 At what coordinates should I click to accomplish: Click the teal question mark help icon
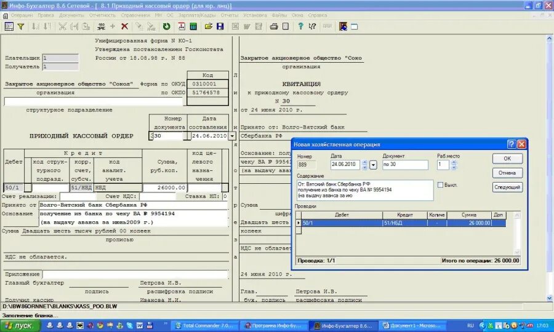(300, 26)
